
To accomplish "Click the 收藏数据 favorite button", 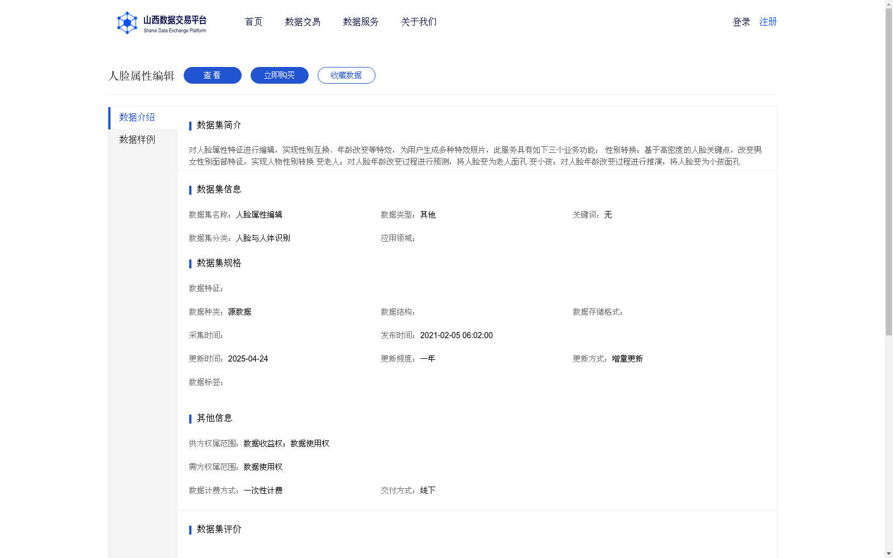I will tap(346, 75).
